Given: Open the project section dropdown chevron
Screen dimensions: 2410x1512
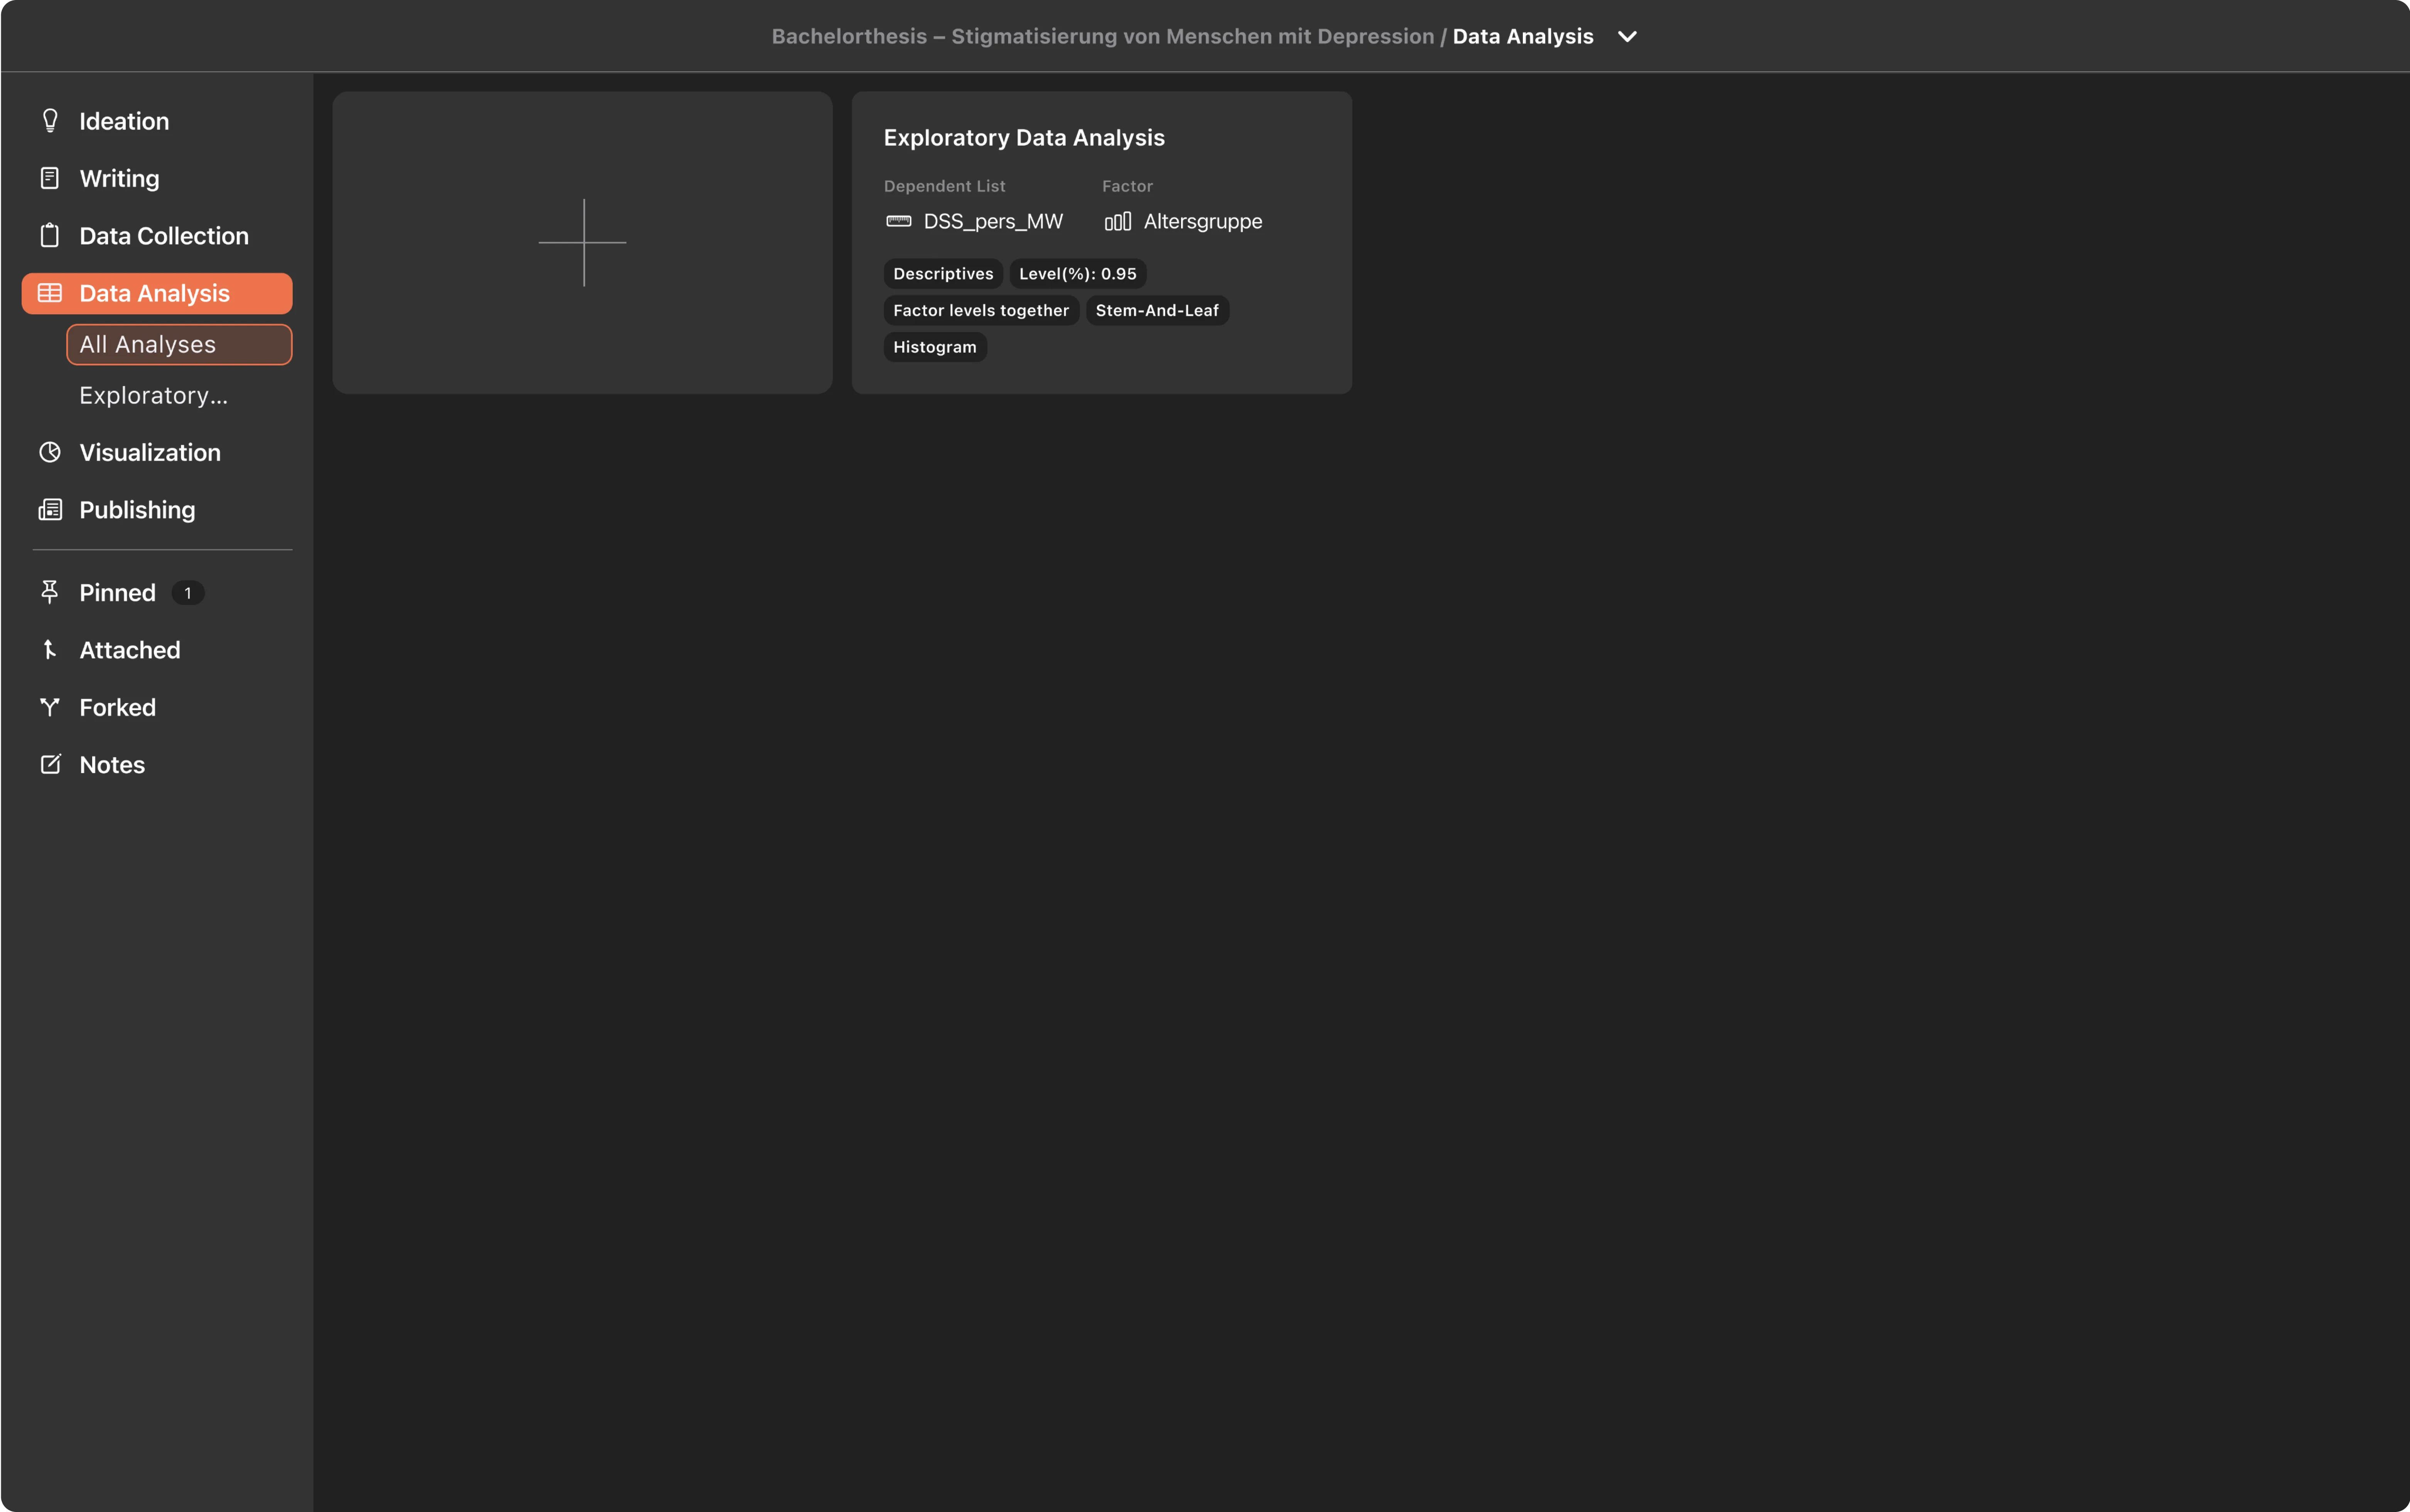Looking at the screenshot, I should [x=1627, y=37].
